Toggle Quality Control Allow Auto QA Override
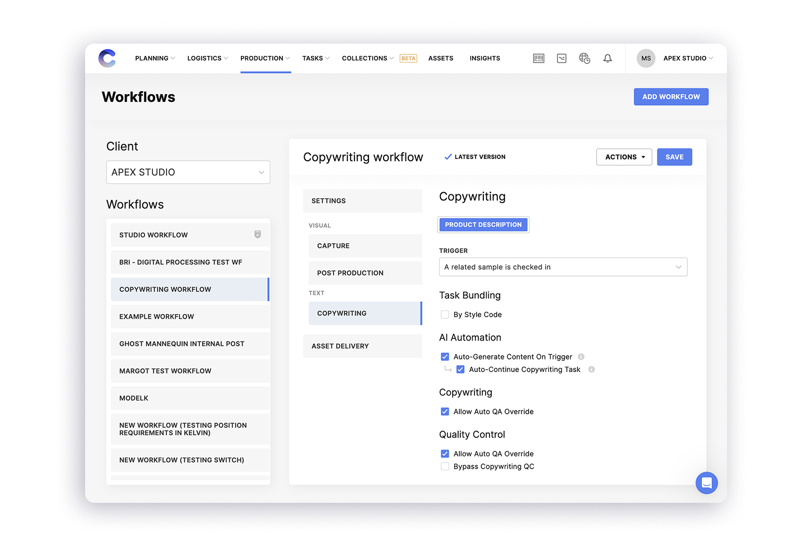 pos(445,454)
